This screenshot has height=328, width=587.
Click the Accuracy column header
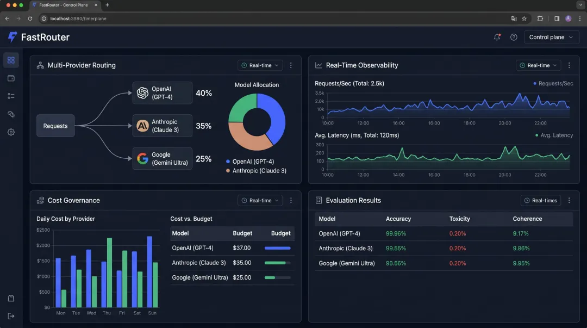click(x=398, y=219)
